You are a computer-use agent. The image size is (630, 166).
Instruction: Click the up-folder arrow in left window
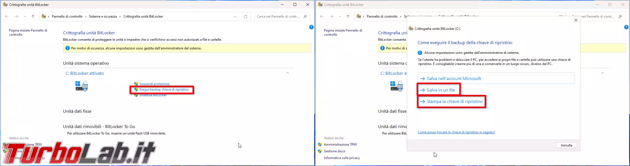click(33, 16)
